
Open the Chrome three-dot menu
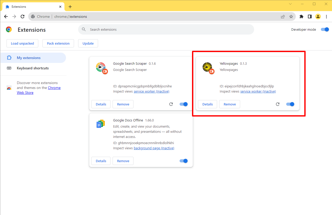pyautogui.click(x=326, y=16)
